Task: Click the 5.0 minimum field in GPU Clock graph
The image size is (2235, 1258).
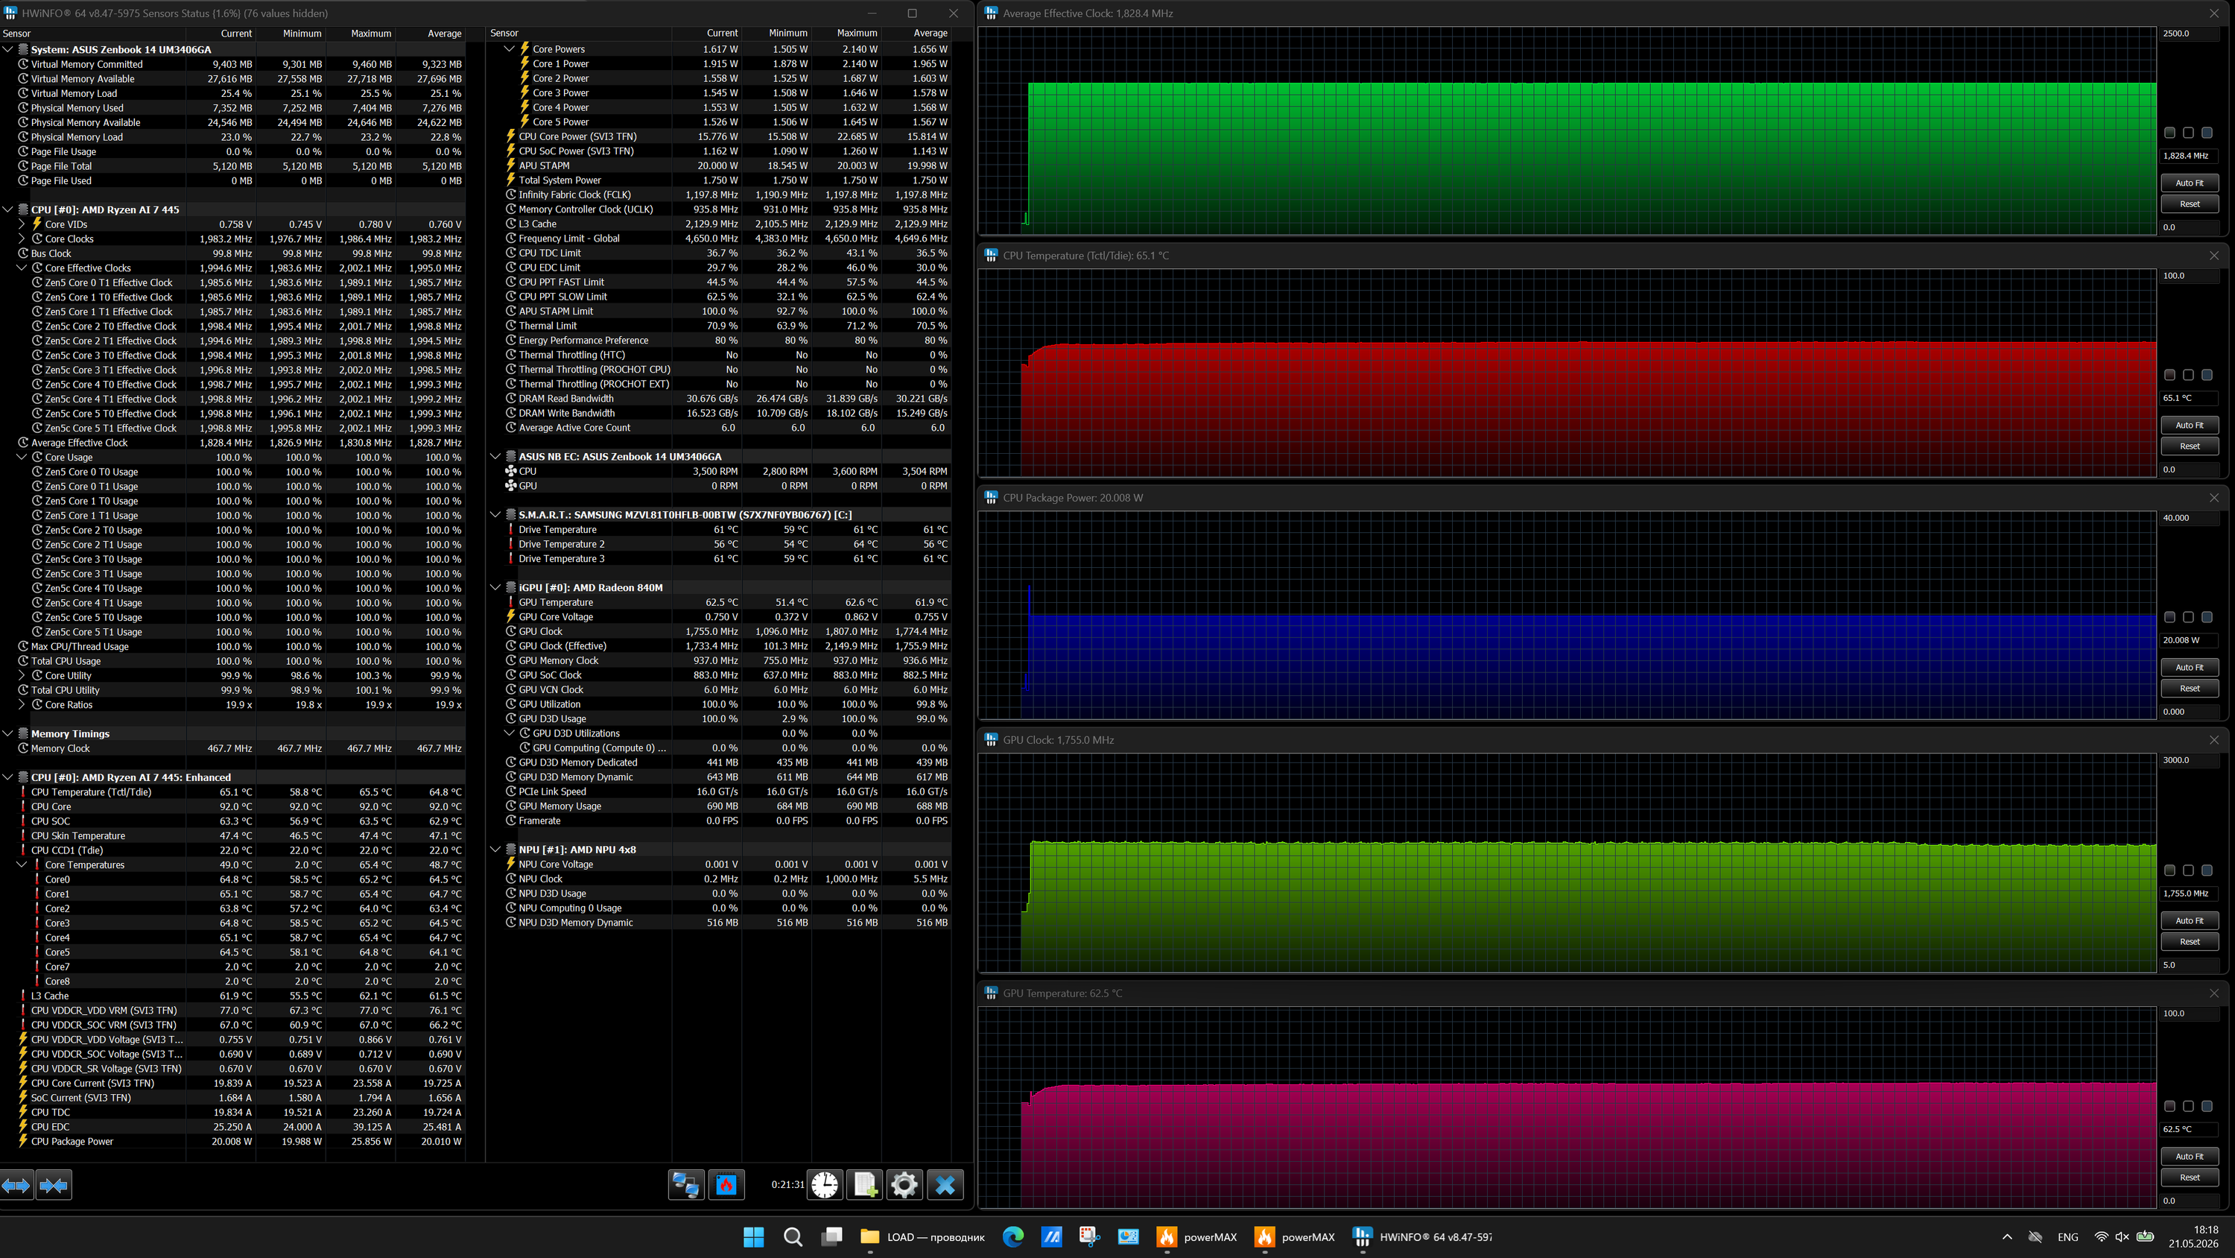Action: point(2189,964)
